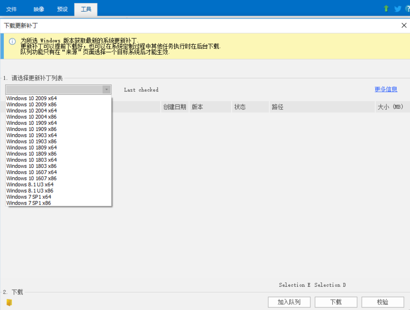Select Windows 10 2004 x64 option

coord(58,111)
